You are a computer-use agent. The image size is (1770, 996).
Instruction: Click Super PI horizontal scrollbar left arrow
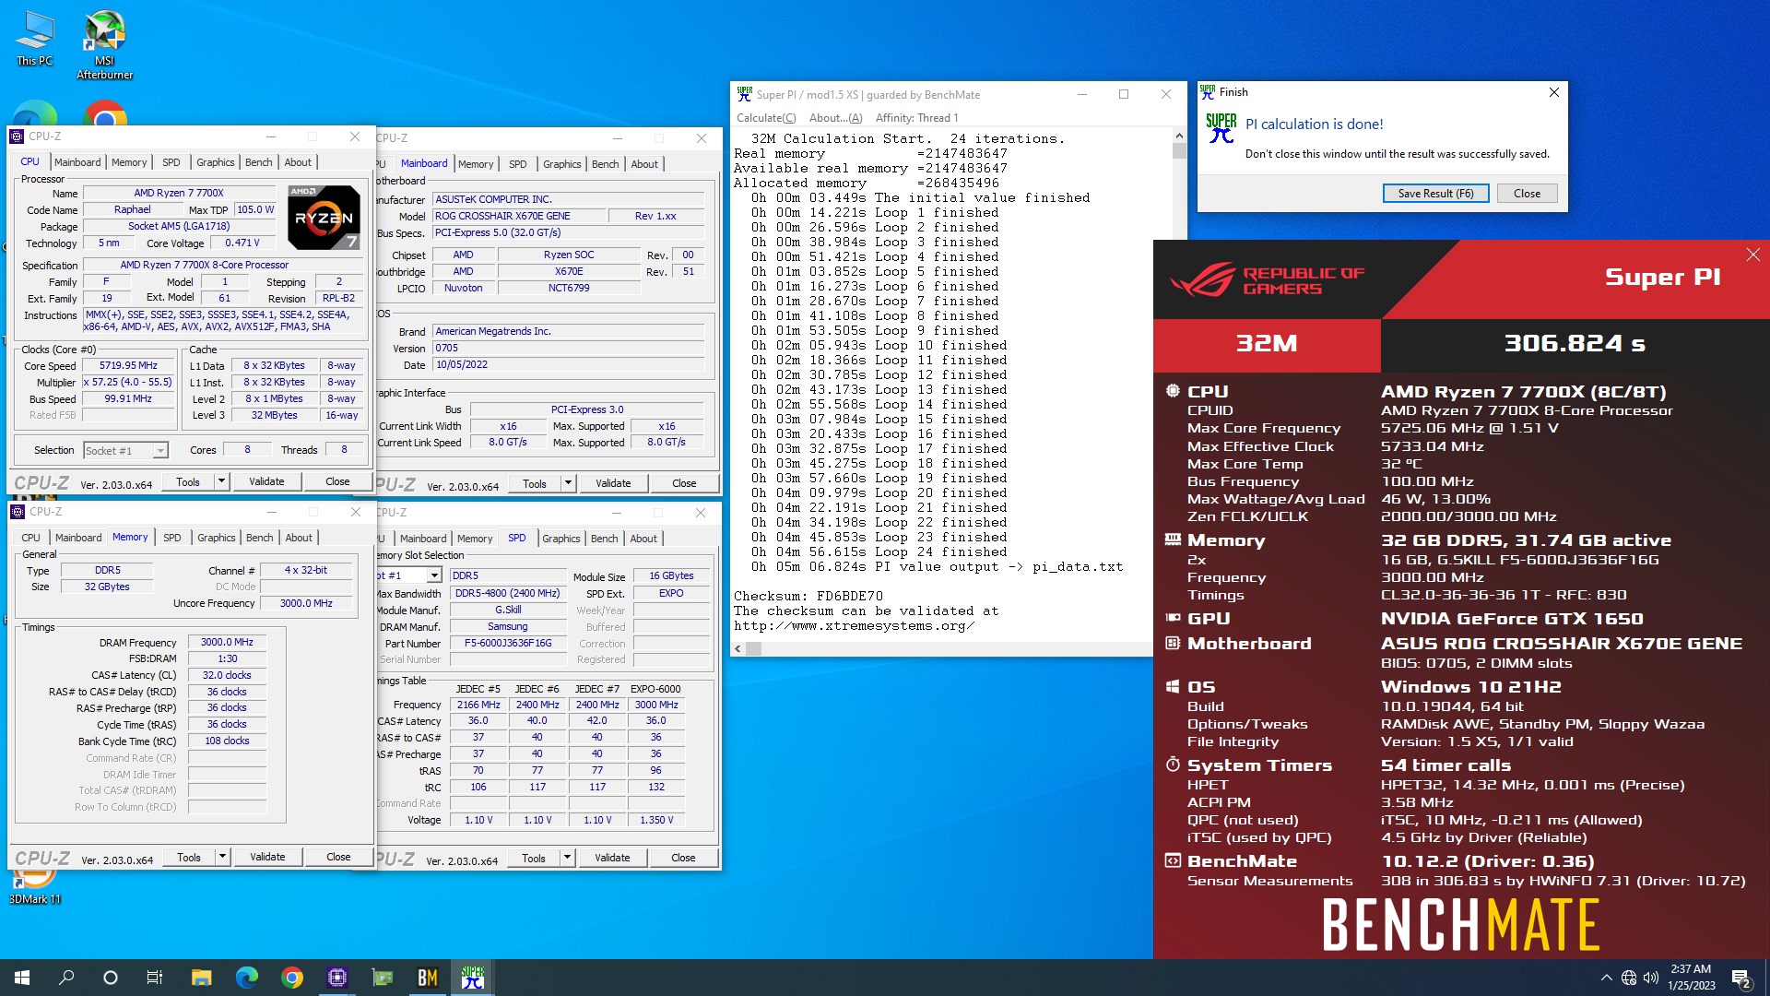(738, 649)
